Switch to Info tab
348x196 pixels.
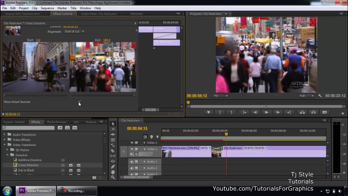point(76,122)
